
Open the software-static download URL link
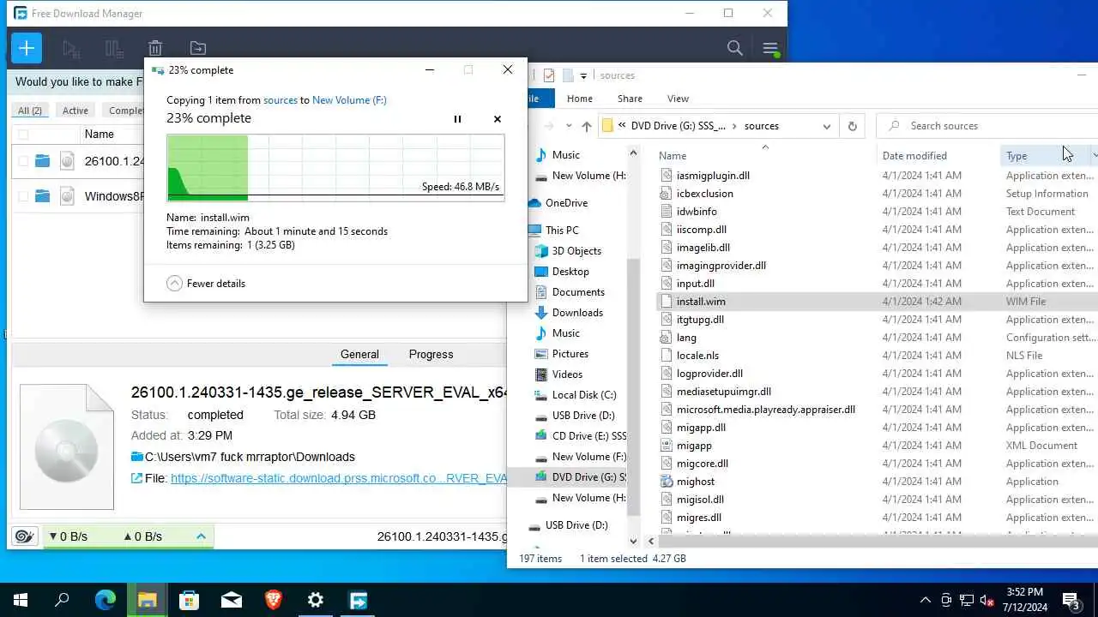tap(339, 478)
